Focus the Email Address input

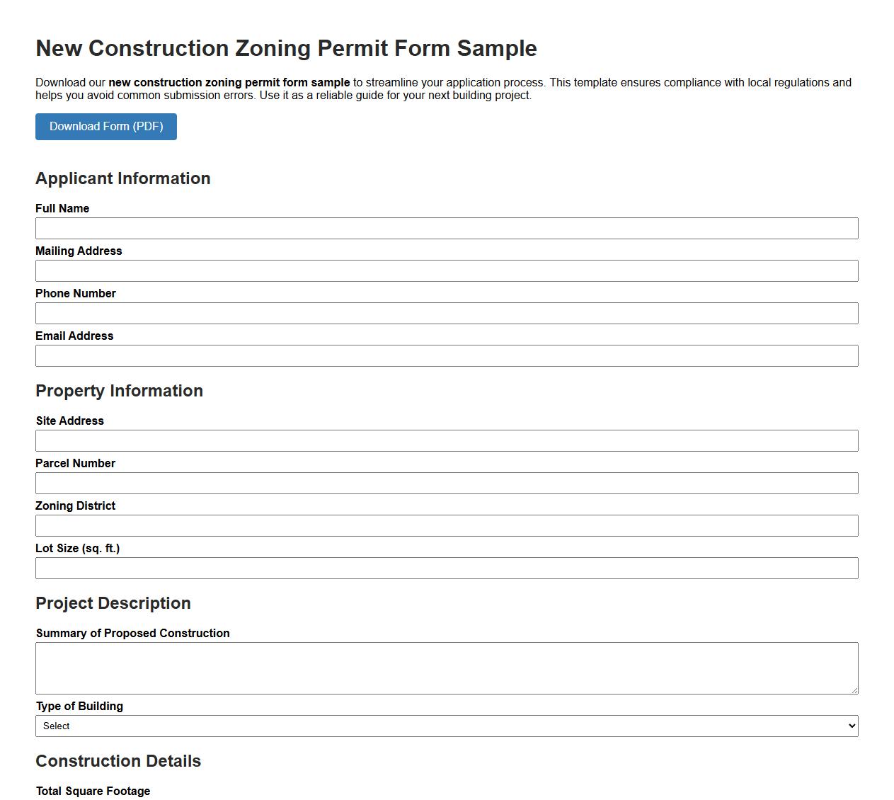pyautogui.click(x=446, y=355)
